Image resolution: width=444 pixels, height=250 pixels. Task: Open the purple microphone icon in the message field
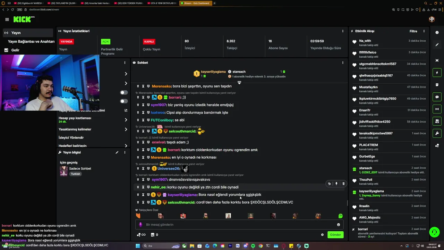[x=140, y=225]
